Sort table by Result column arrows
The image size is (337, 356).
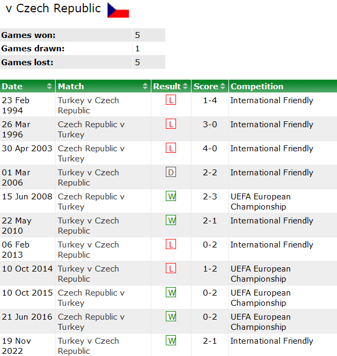[185, 86]
